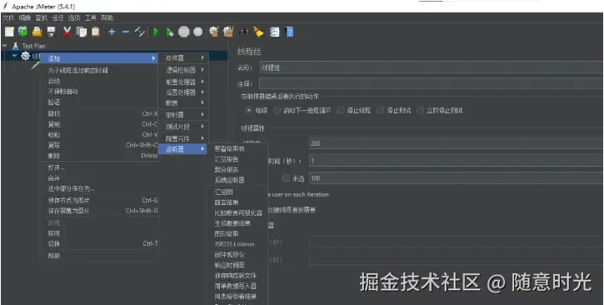Click the loop count field showing 100
The height and width of the screenshot is (305, 604).
click(457, 178)
